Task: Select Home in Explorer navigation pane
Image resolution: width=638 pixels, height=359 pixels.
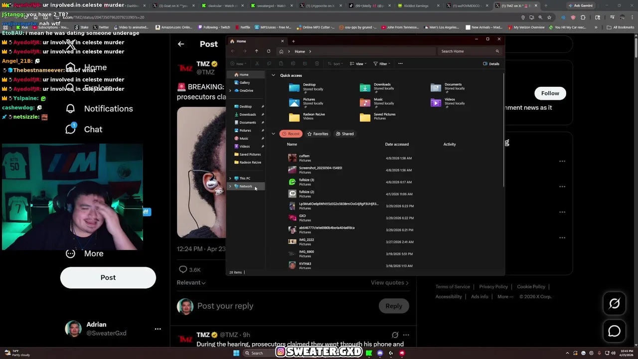Action: coord(246,75)
